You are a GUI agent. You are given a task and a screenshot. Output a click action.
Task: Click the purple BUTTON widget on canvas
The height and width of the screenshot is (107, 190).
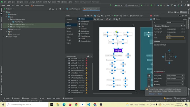118,50
